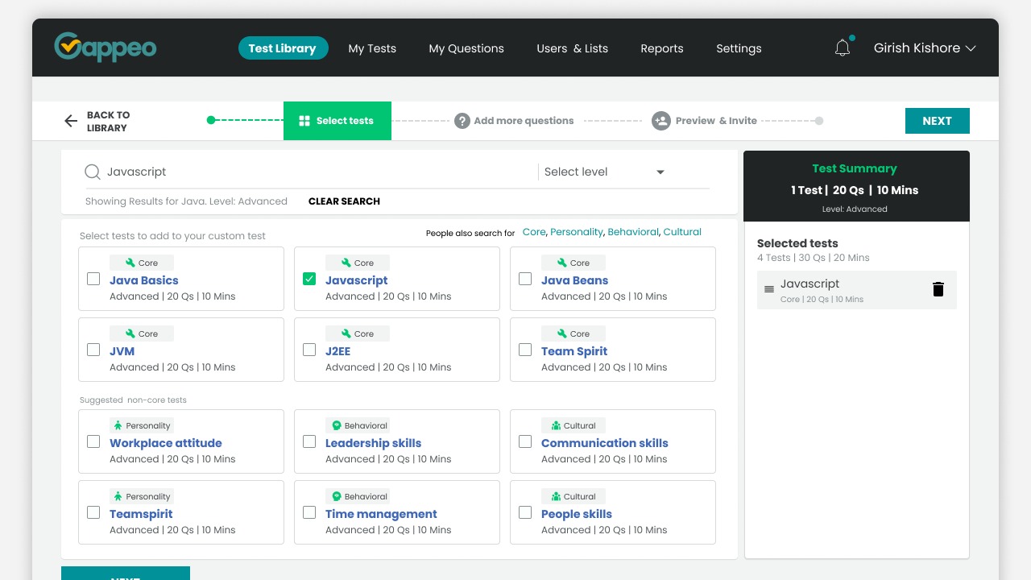This screenshot has height=580, width=1031.
Task: Click the Cappeo logo
Action: click(x=106, y=48)
